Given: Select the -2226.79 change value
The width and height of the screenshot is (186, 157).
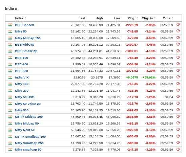Looking at the screenshot, I should pyautogui.click(x=131, y=25).
